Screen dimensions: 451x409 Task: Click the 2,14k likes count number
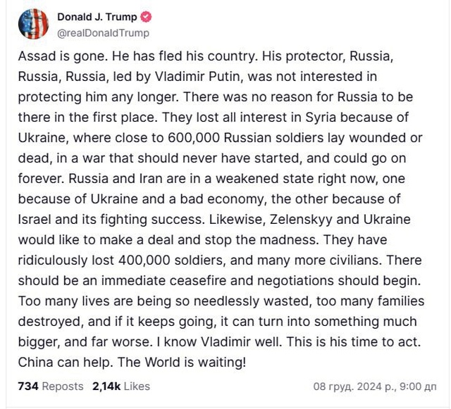[106, 386]
